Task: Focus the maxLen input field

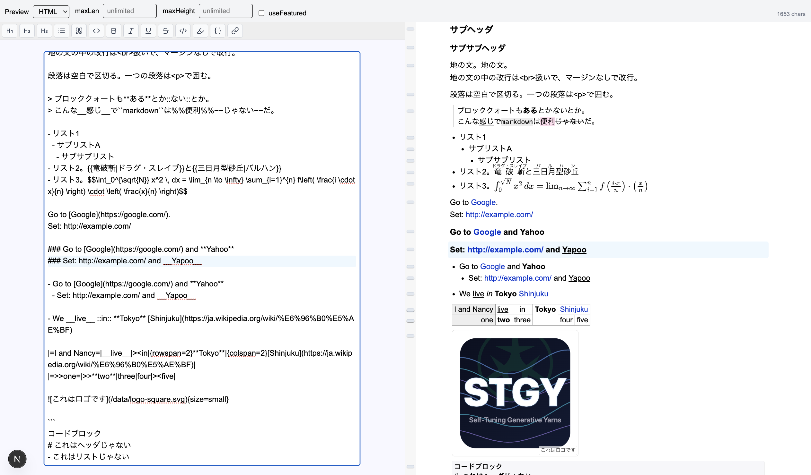Action: tap(130, 11)
